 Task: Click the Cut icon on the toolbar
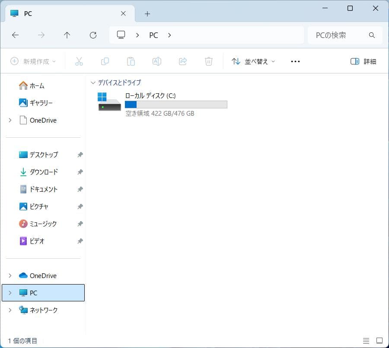(79, 61)
